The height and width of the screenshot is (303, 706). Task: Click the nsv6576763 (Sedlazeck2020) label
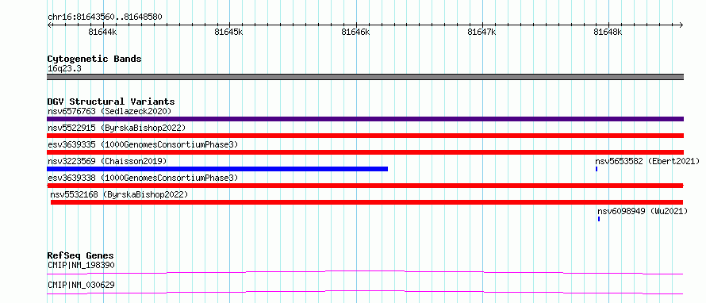point(109,111)
